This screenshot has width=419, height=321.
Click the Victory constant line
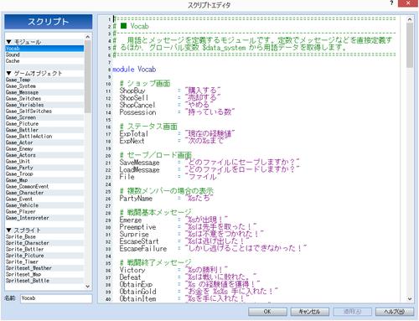173,270
